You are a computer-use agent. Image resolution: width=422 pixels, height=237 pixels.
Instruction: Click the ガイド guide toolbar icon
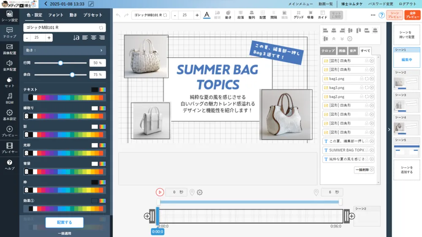(x=322, y=15)
